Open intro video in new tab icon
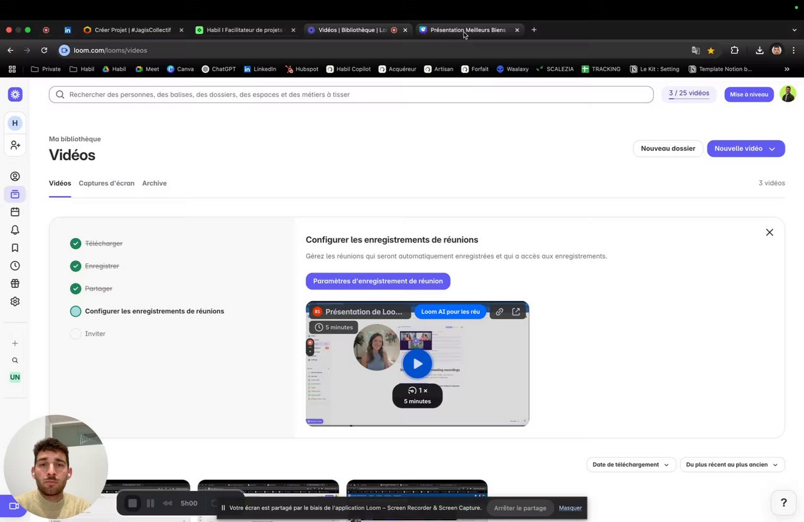The width and height of the screenshot is (804, 522). (x=516, y=312)
